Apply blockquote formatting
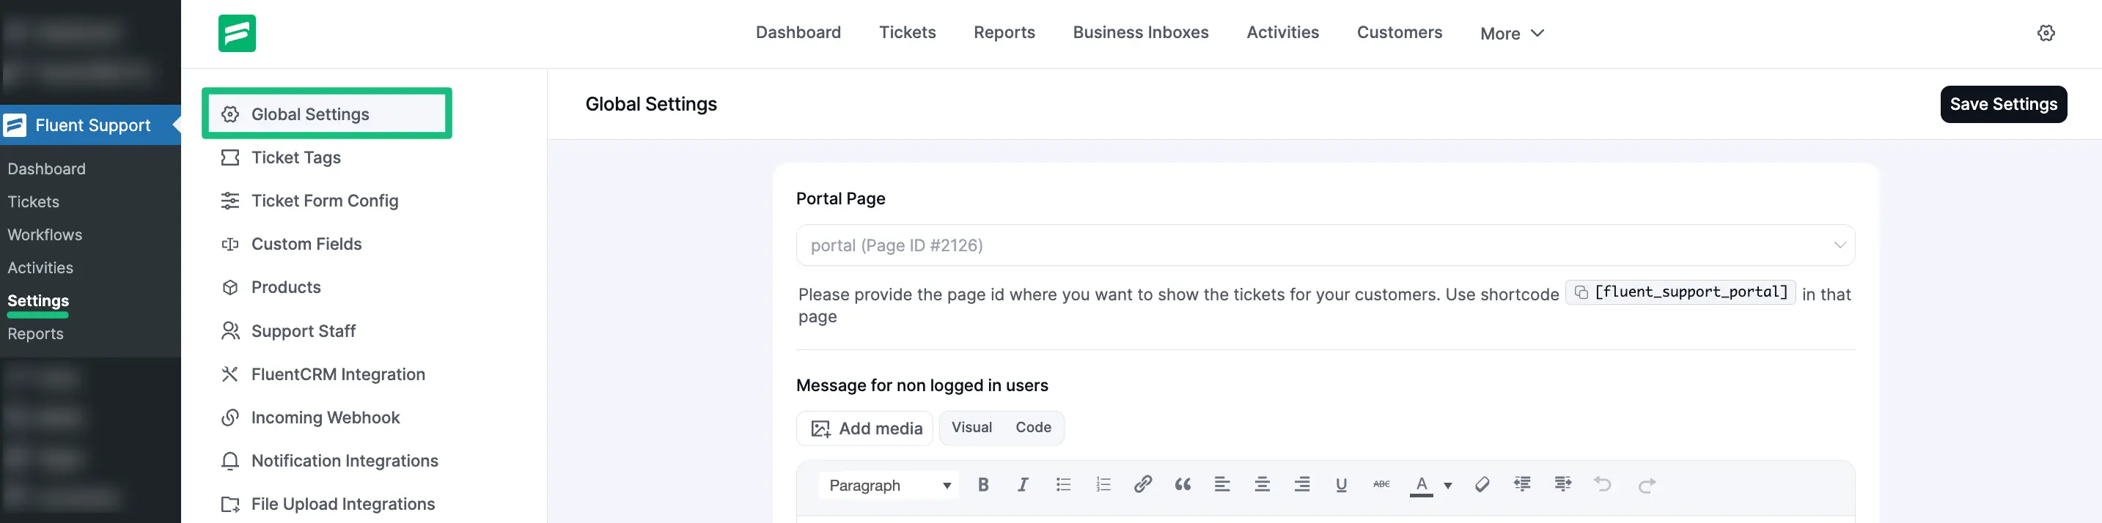Screen dimensions: 2102x523 tap(1183, 485)
